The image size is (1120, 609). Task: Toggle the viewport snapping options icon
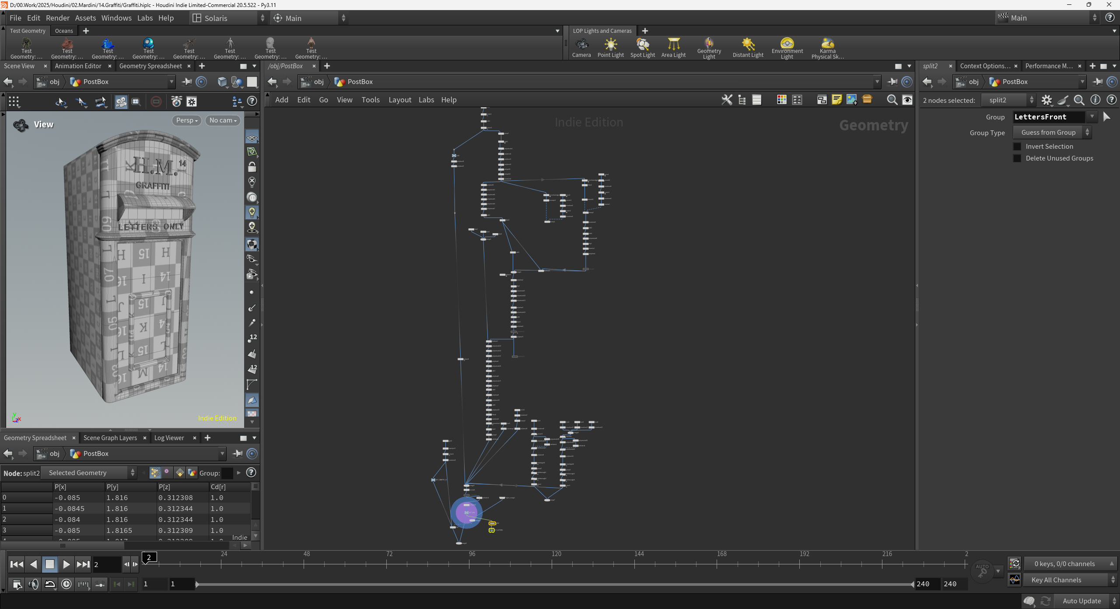coord(14,101)
